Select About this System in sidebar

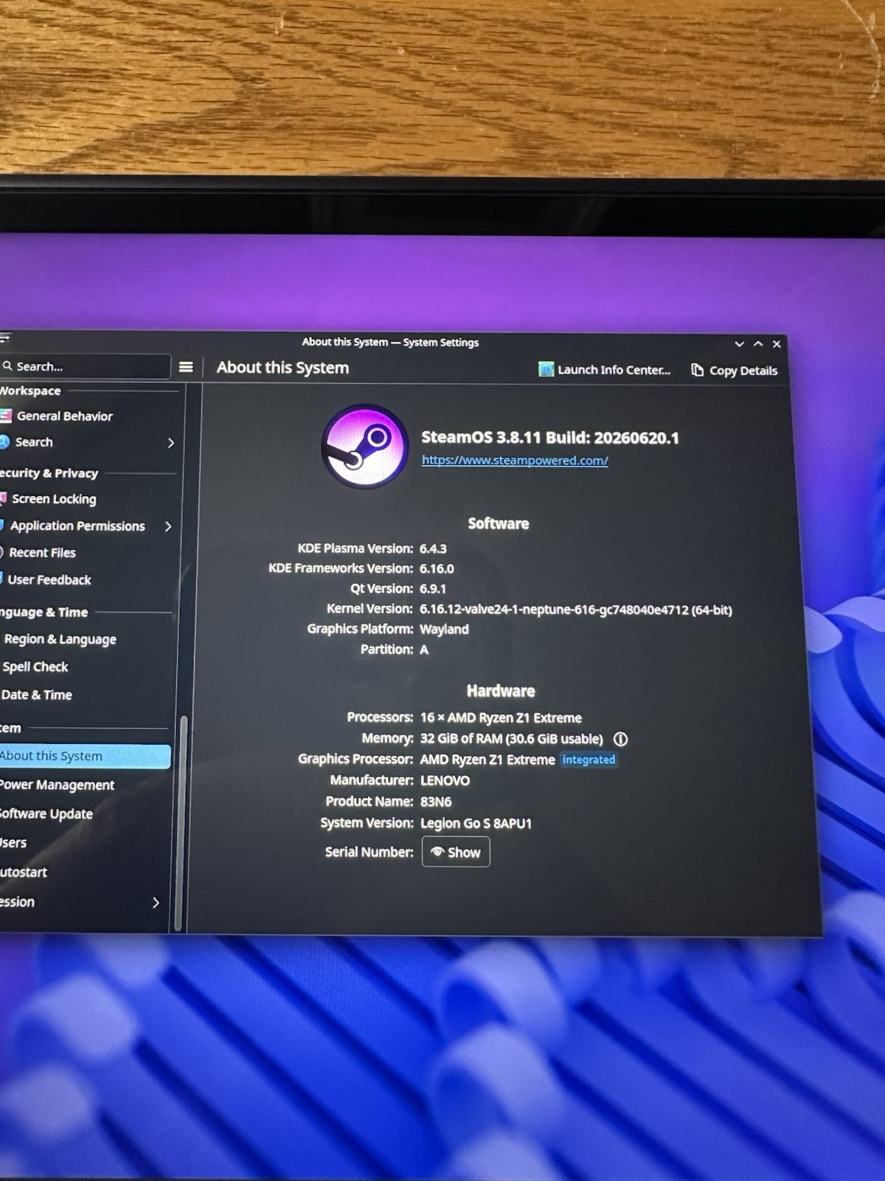point(86,756)
